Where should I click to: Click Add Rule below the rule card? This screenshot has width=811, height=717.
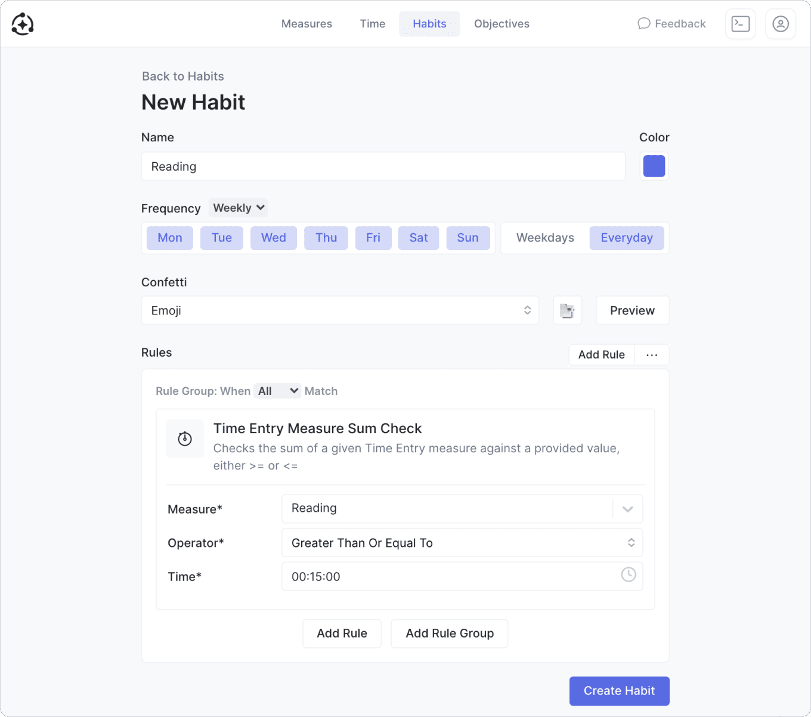pyautogui.click(x=342, y=633)
